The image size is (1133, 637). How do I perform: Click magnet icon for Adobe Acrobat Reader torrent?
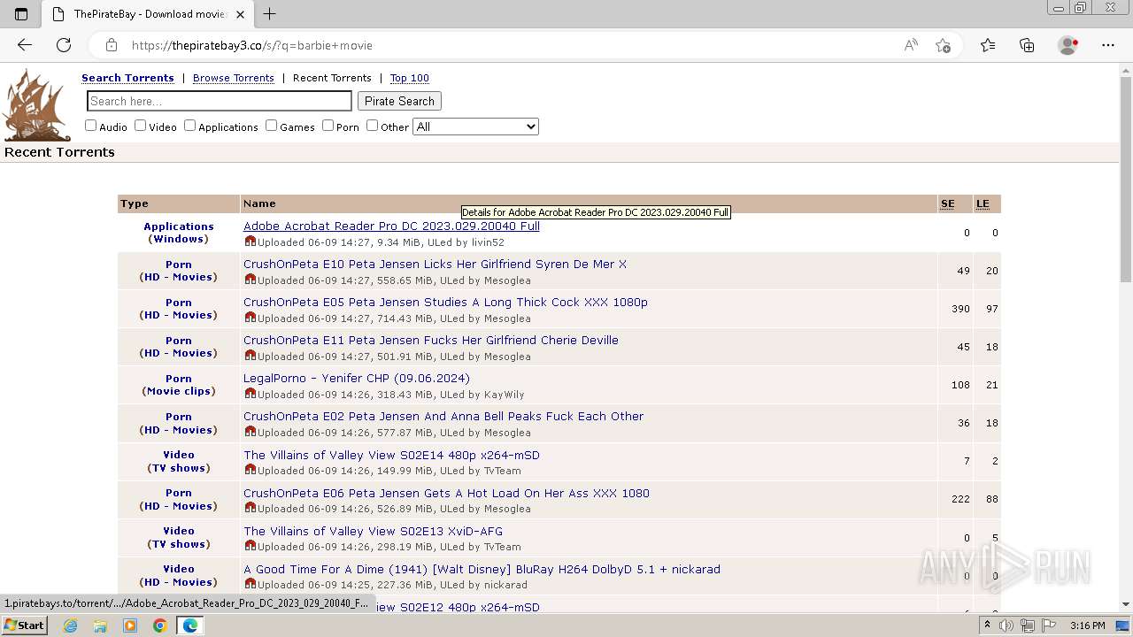[250, 241]
